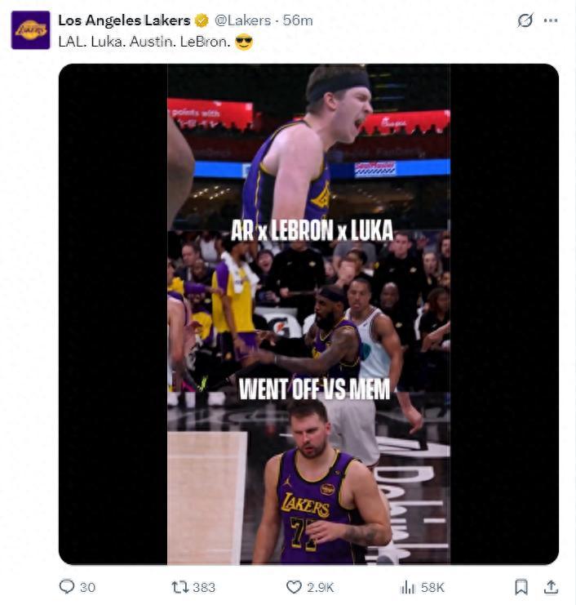This screenshot has height=605, width=576.
Task: Click the repost arrows icon
Action: [180, 586]
